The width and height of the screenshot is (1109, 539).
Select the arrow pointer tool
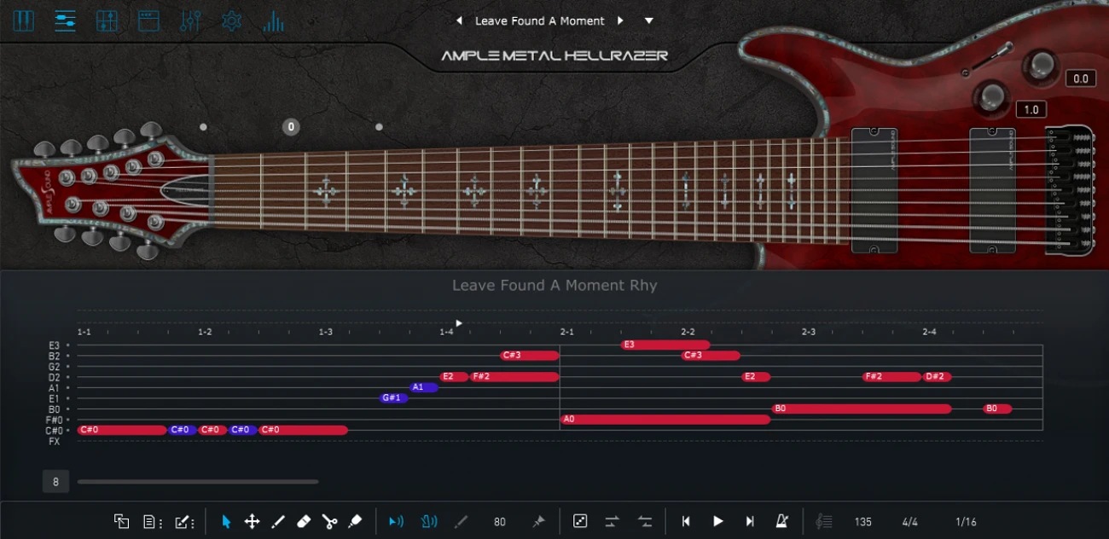(226, 521)
